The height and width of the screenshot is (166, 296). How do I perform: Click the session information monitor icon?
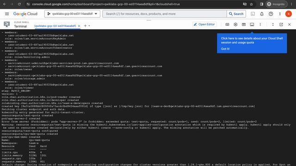click(252, 24)
